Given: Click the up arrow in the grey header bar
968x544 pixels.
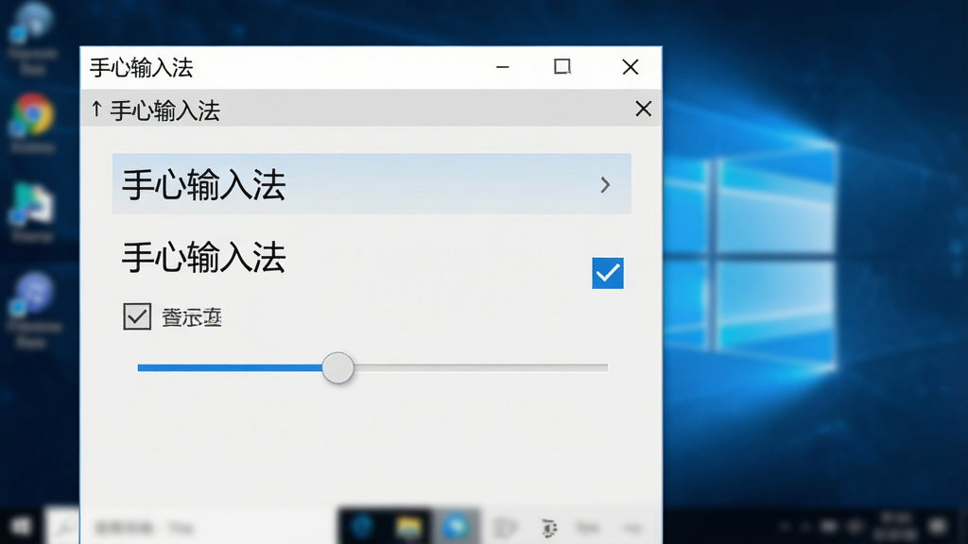Looking at the screenshot, I should click(96, 110).
